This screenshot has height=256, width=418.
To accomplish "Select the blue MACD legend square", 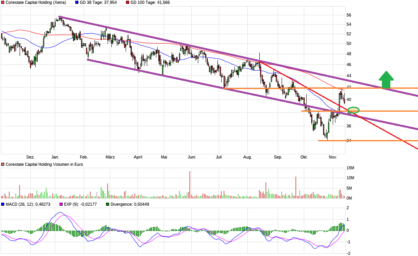I will point(3,205).
